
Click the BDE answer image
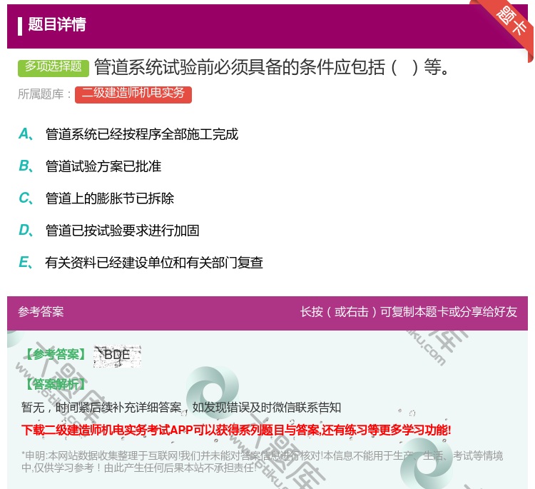[x=118, y=355]
